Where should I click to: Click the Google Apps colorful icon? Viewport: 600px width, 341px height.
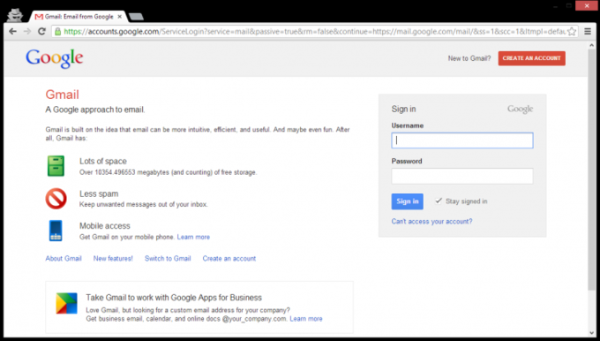66,303
